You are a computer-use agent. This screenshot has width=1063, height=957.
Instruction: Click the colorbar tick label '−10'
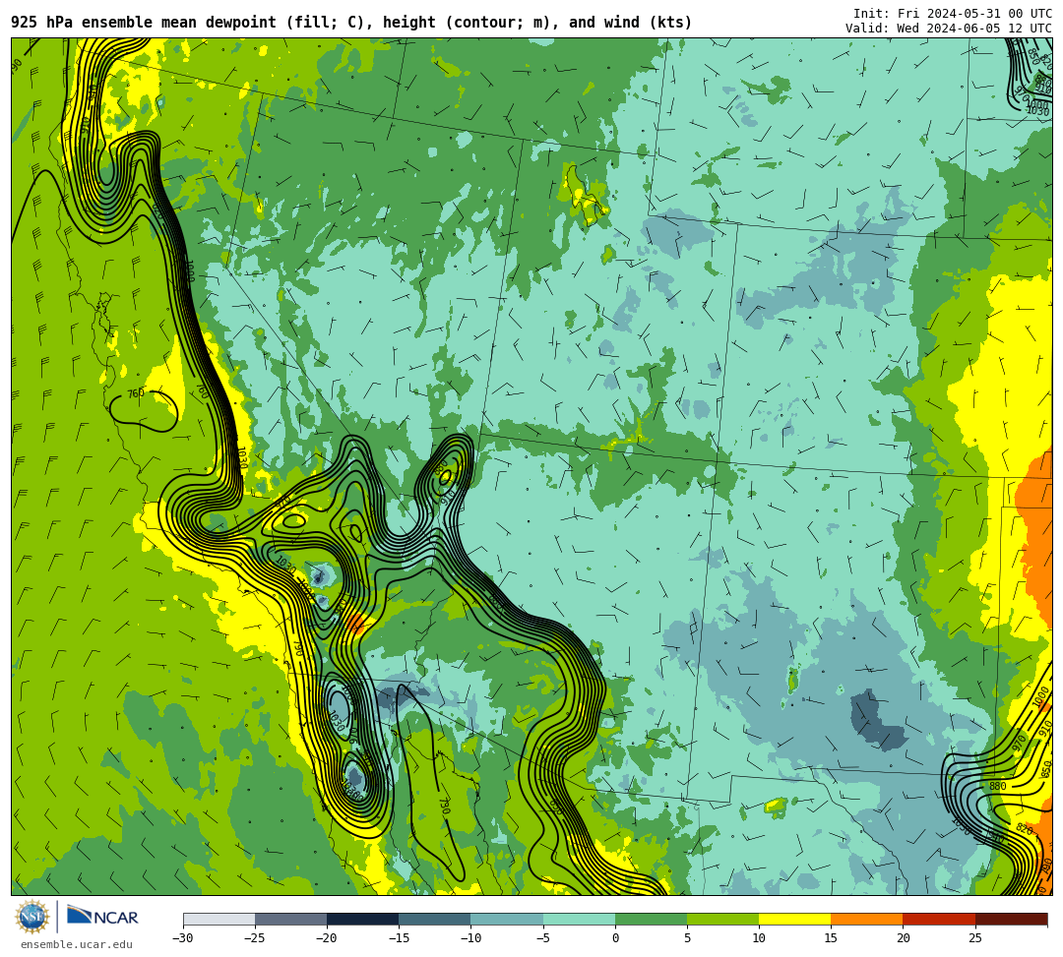470,938
